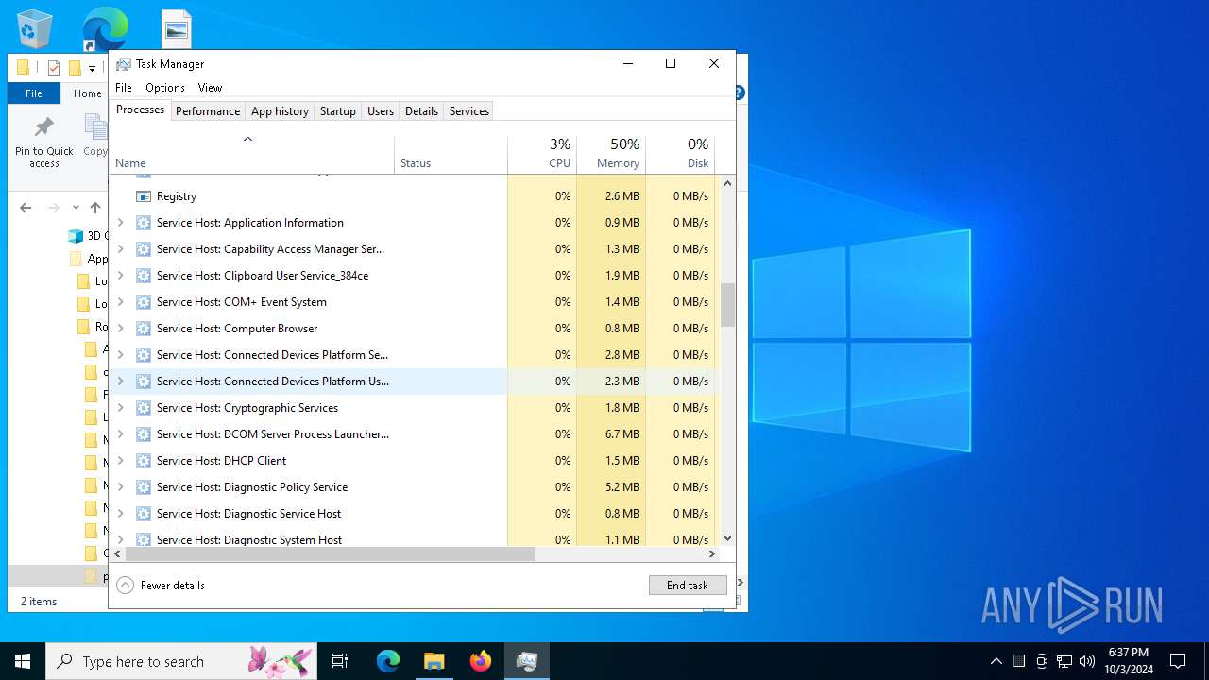
Task: Switch to the Services tab
Action: [469, 111]
